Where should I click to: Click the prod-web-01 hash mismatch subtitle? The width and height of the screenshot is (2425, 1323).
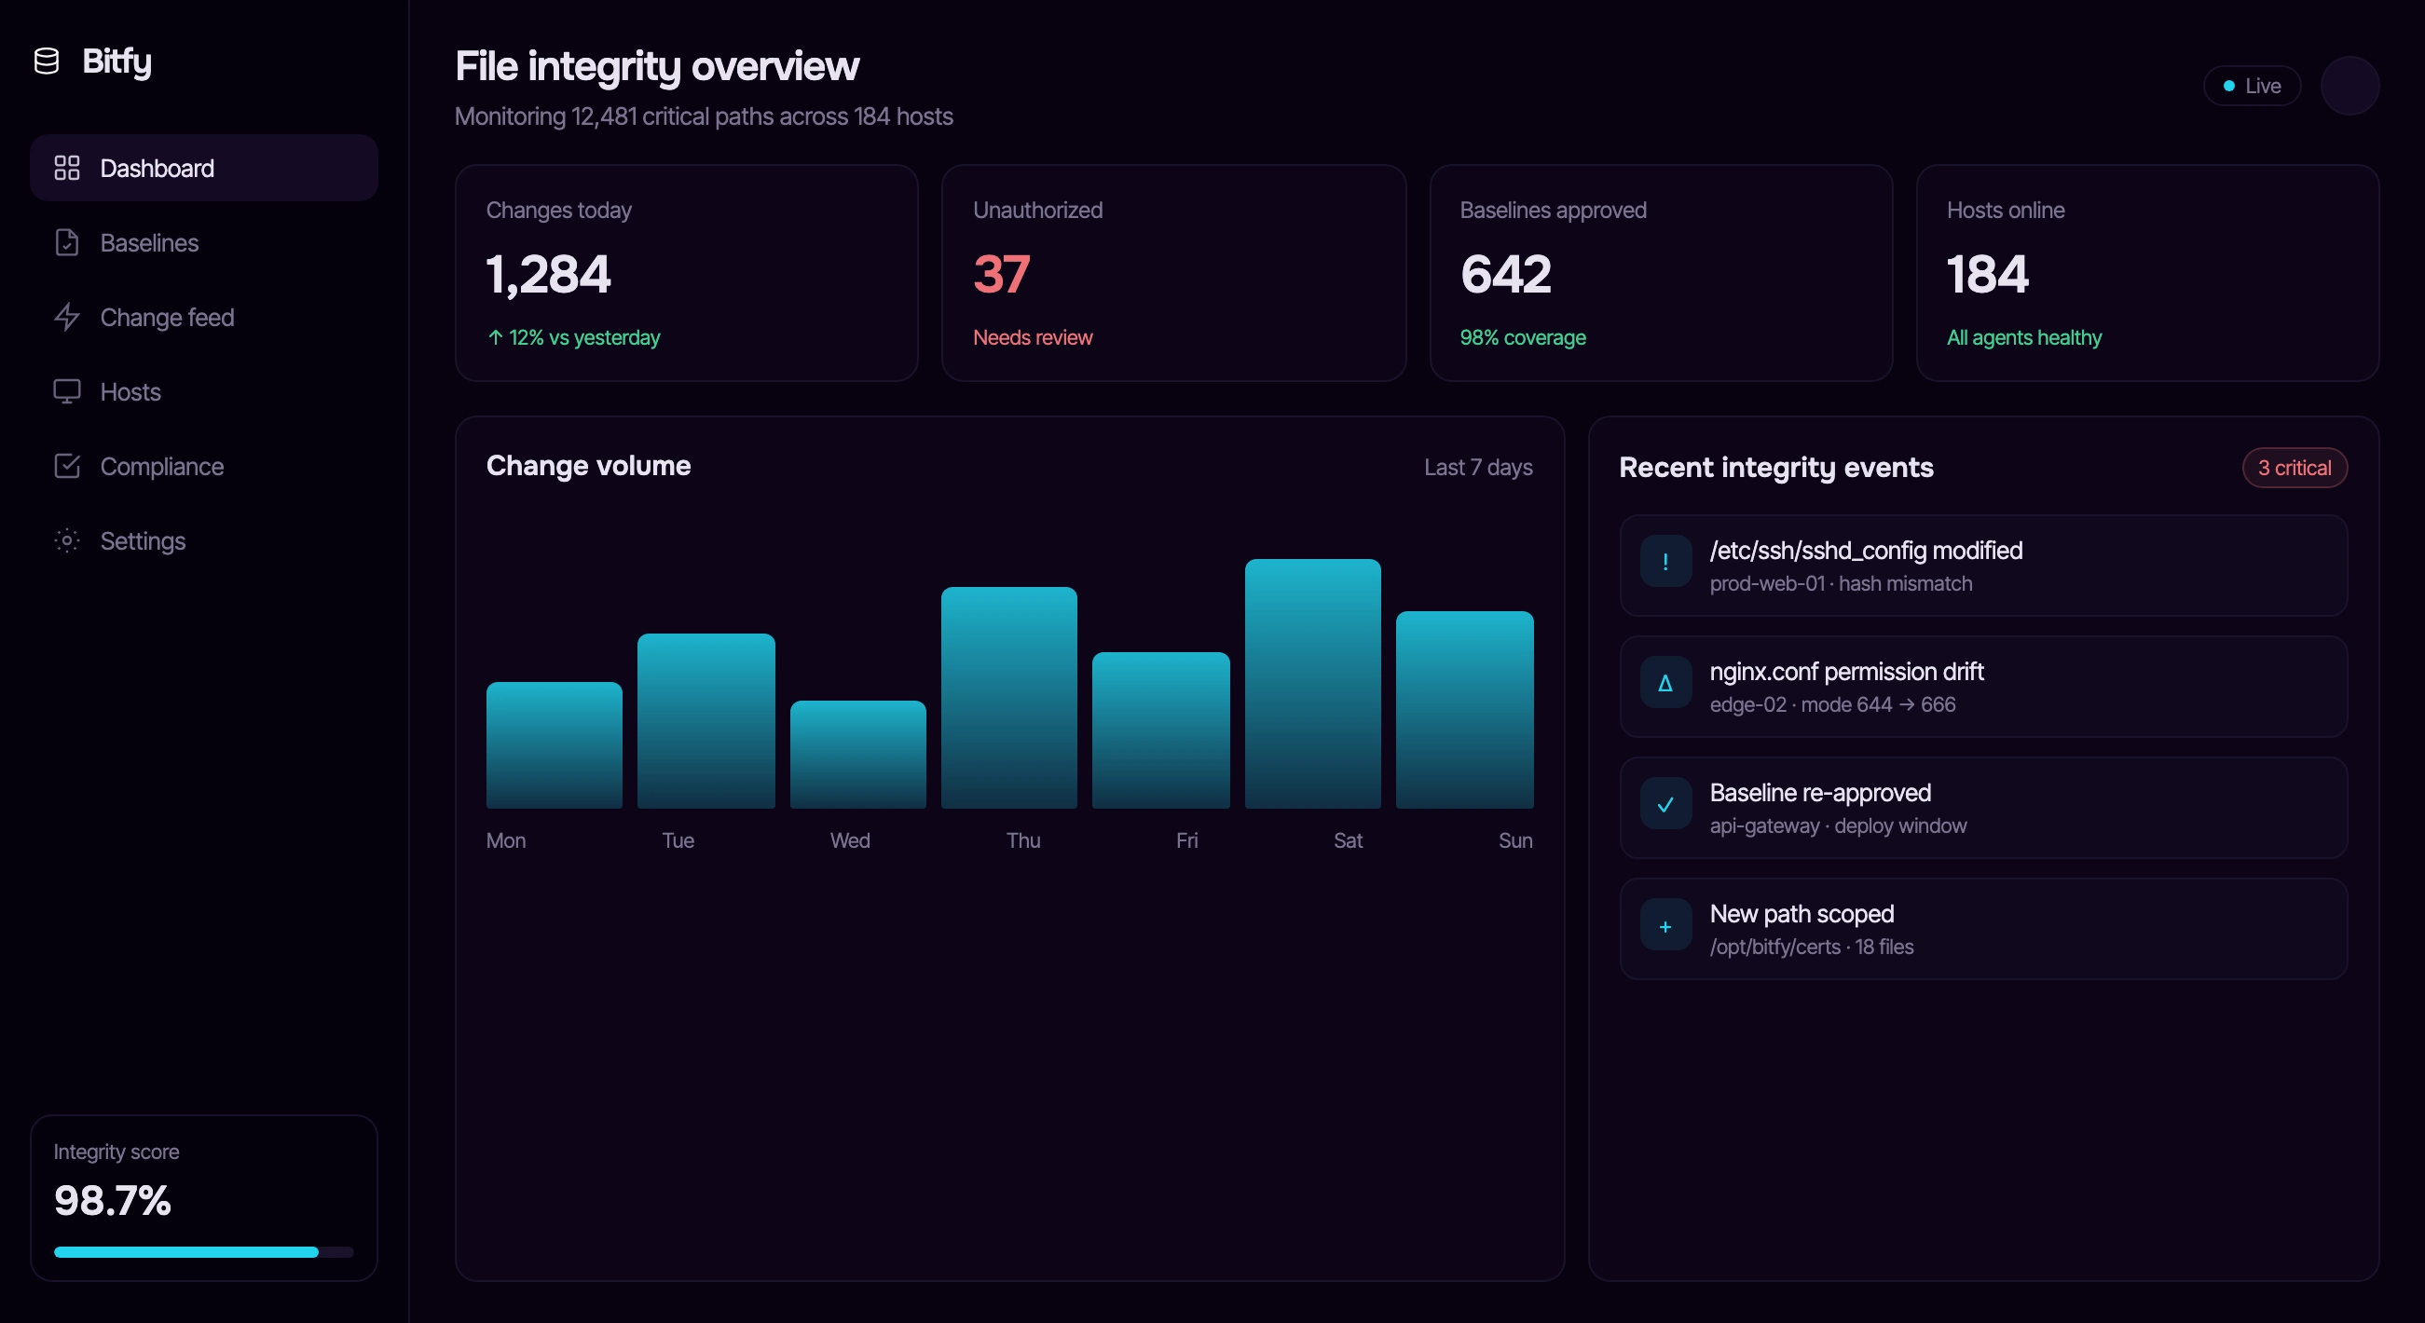tap(1841, 583)
